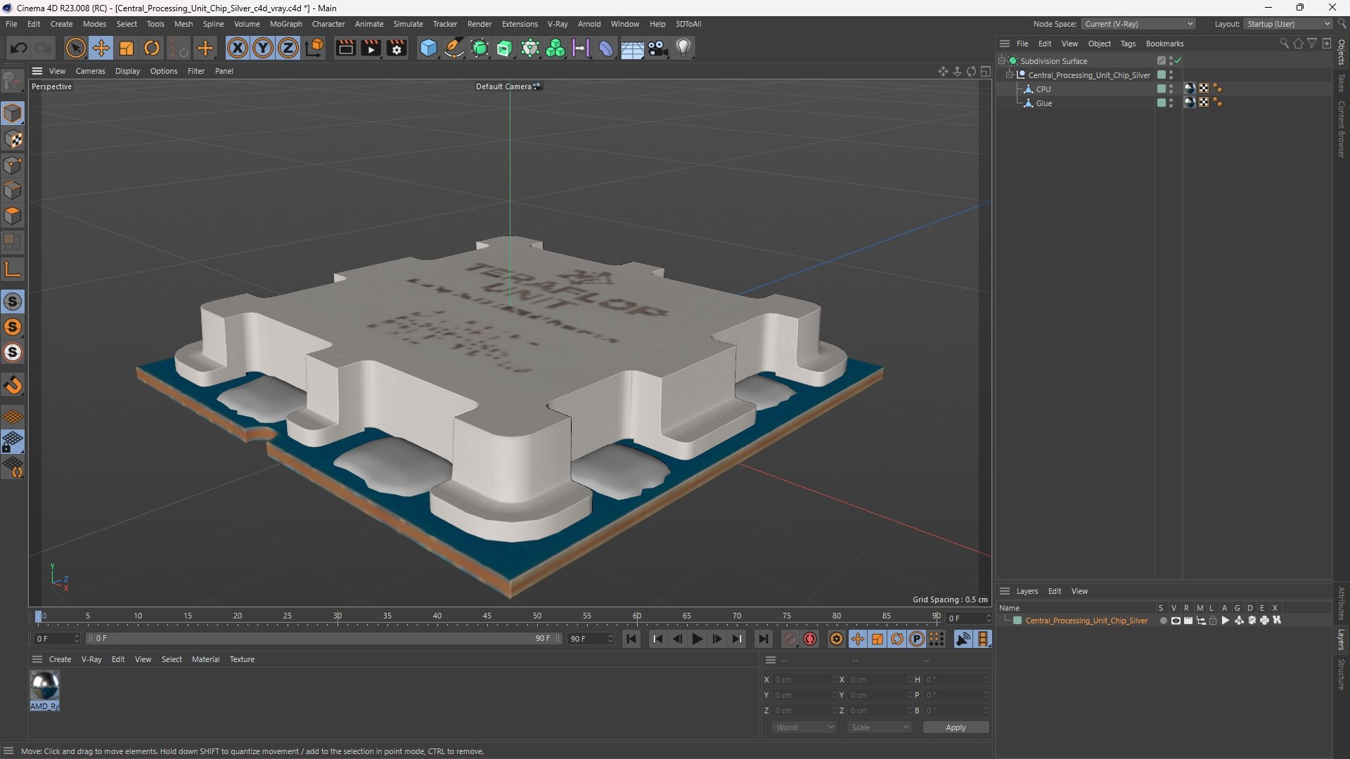
Task: Toggle layer visibility eye for Central_Processing_Unit_Chip_Silver
Action: click(1176, 621)
